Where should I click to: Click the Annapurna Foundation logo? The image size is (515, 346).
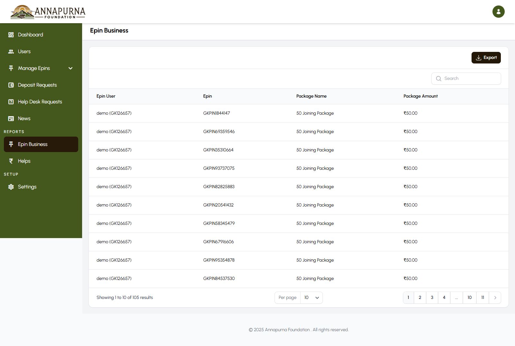coord(48,12)
